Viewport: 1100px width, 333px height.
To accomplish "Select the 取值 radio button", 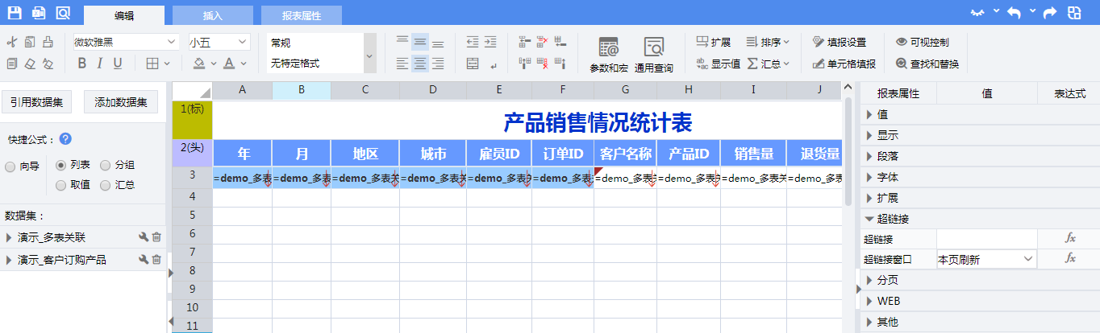I will pos(61,185).
